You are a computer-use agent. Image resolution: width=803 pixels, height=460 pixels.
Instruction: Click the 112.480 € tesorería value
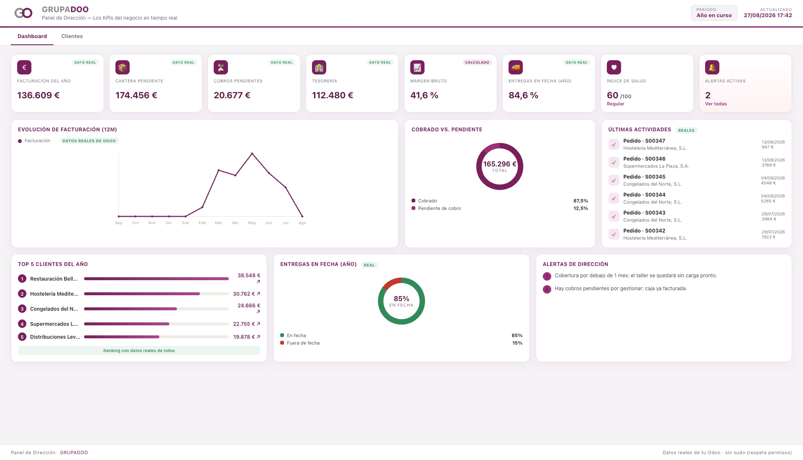point(332,95)
